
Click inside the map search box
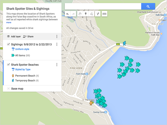point(103,7)
